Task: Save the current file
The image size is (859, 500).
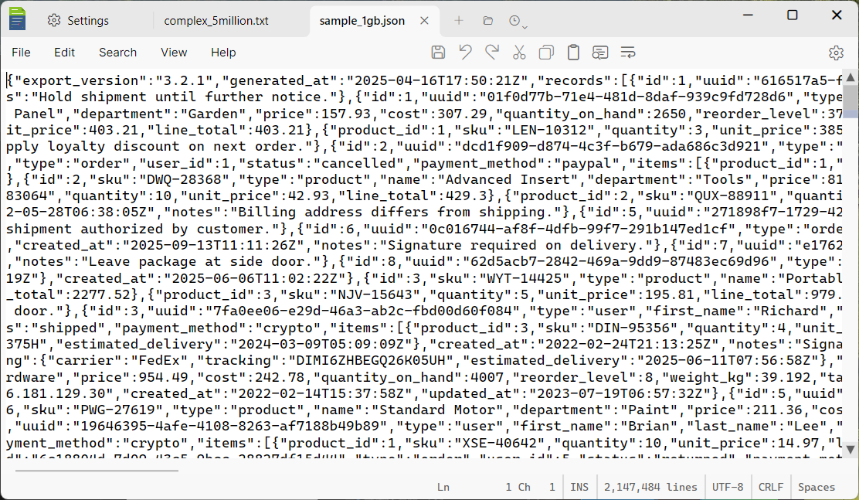Action: coord(438,52)
